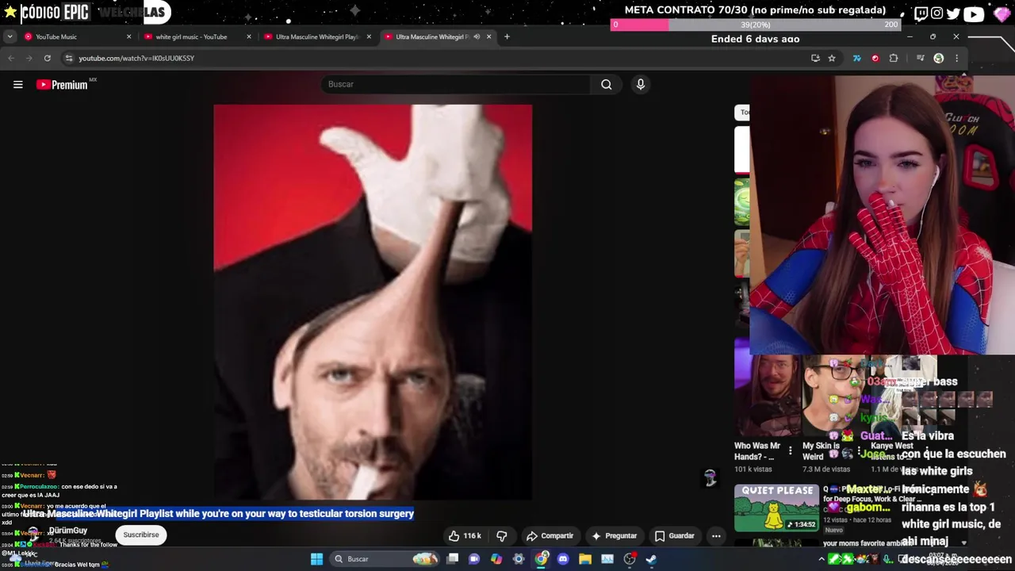This screenshot has width=1015, height=571.
Task: Close the white girl music tab
Action: pos(248,36)
